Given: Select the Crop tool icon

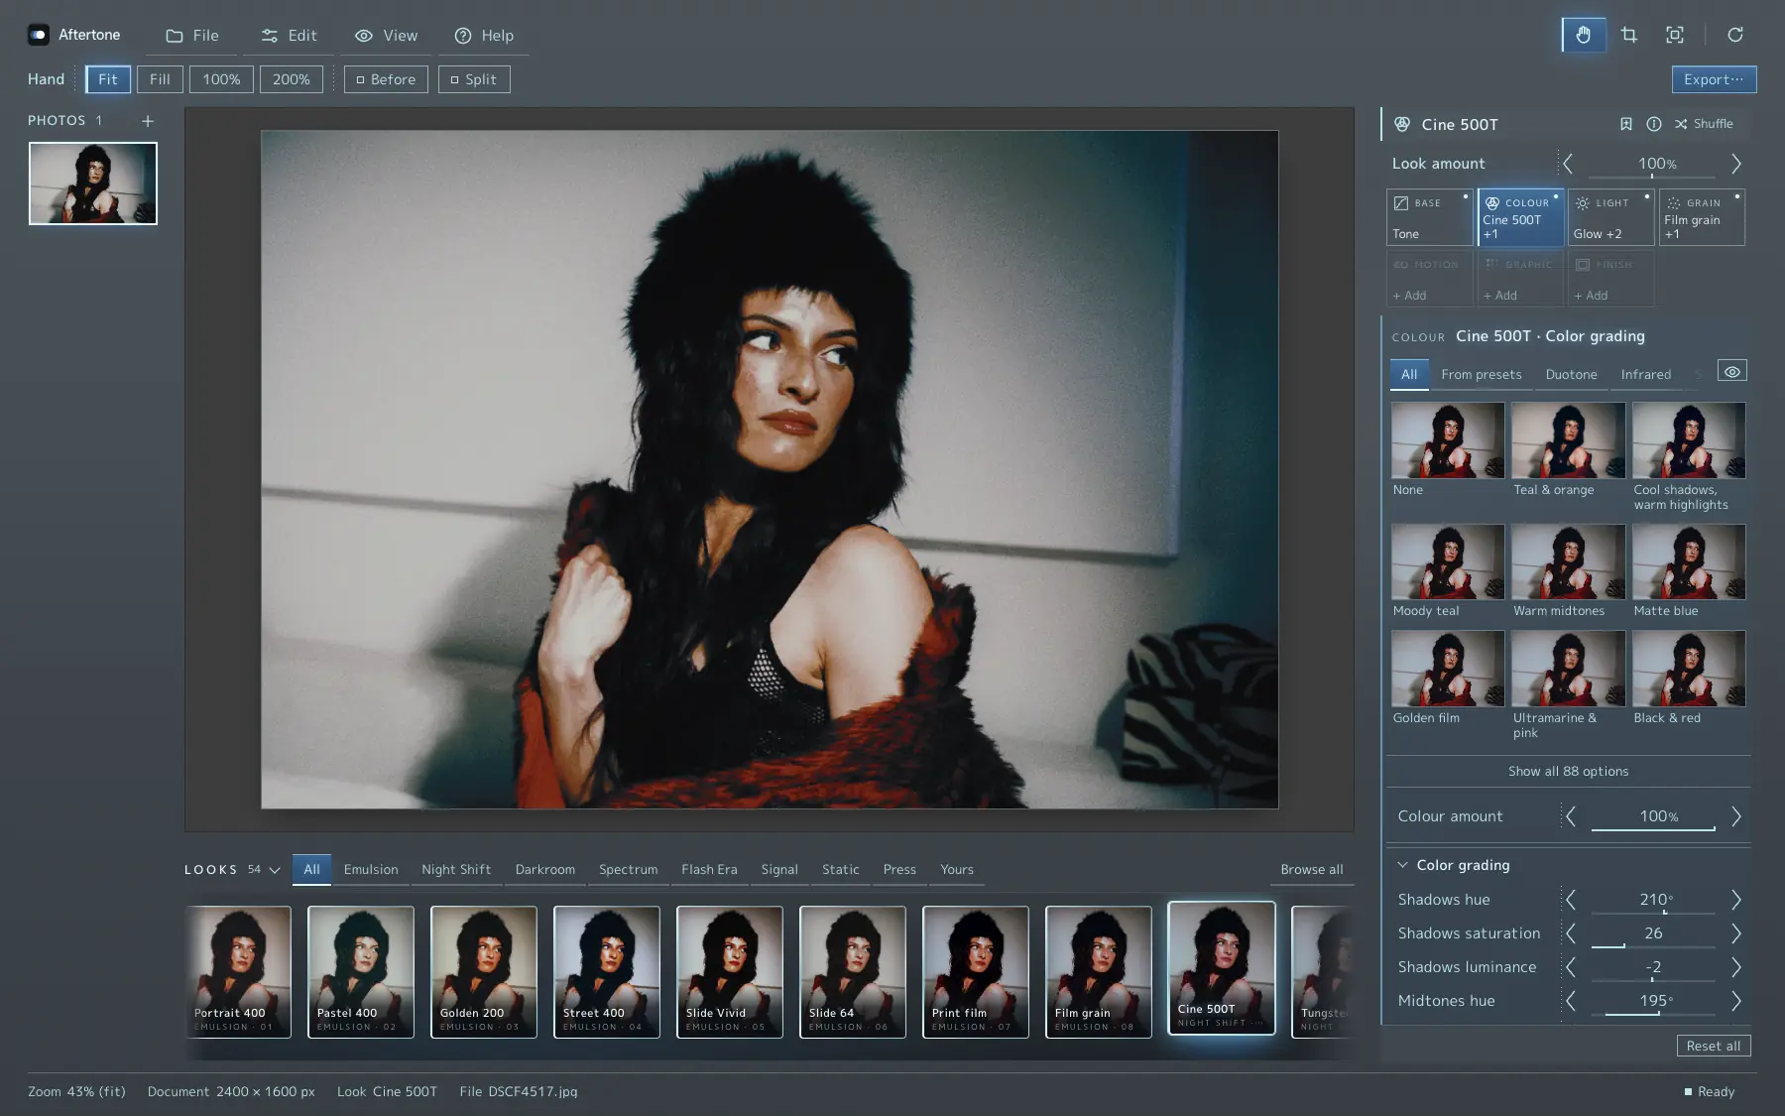Looking at the screenshot, I should coord(1628,35).
